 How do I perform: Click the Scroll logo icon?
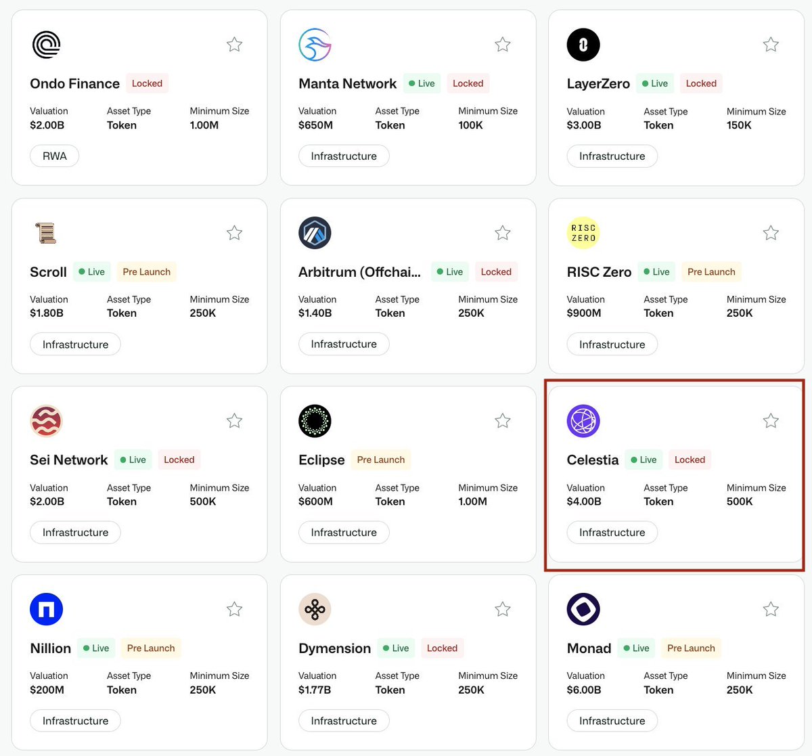tap(46, 233)
